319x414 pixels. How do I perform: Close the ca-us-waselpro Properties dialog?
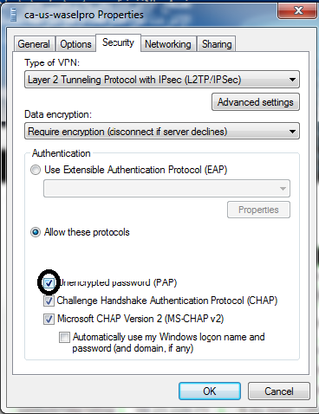coord(297,11)
